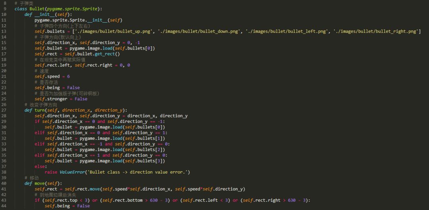429x210 pixels.
Task: Click the else keyword on line 37
Action: 41,166
